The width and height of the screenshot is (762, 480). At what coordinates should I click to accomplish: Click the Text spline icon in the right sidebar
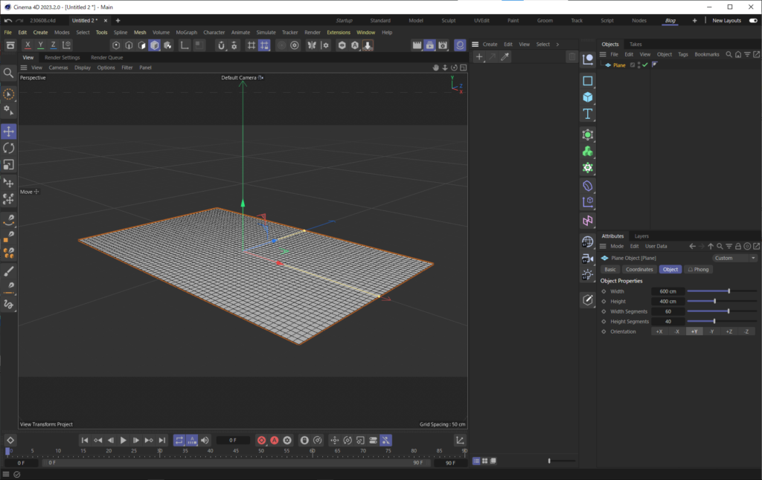[588, 113]
